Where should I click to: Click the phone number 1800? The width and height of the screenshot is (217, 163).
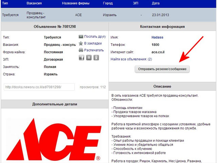[155, 44]
